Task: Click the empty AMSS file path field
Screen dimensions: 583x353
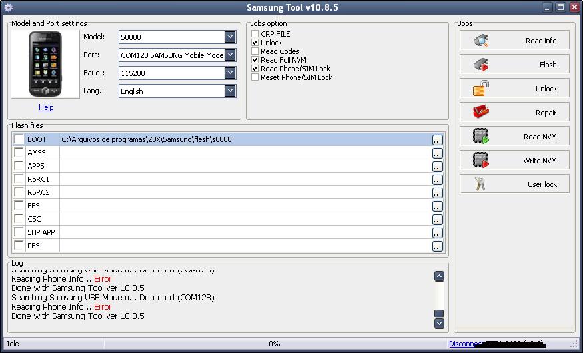Action: [x=245, y=153]
